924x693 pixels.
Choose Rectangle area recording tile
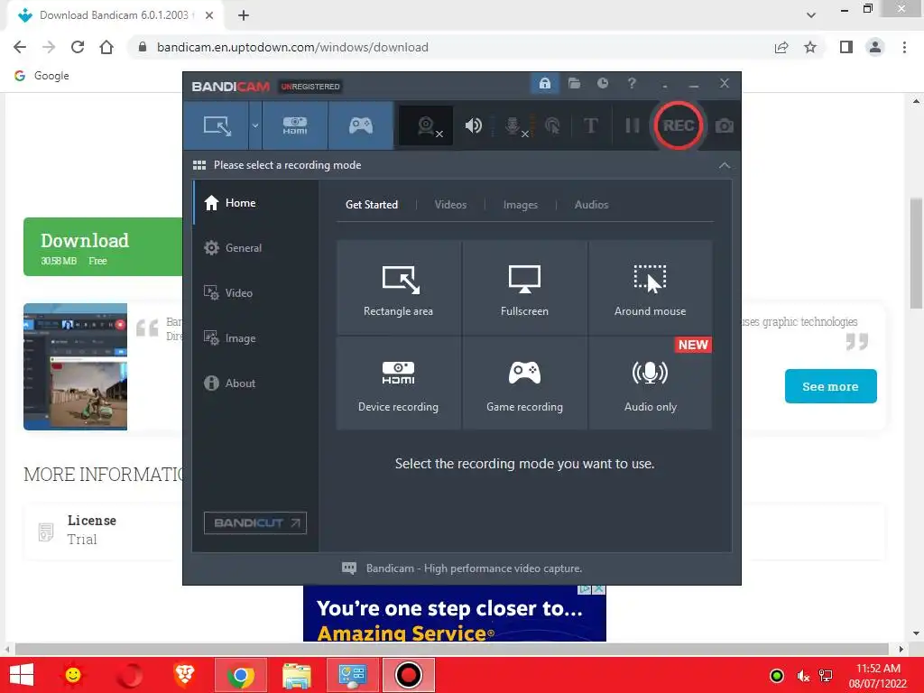398,288
